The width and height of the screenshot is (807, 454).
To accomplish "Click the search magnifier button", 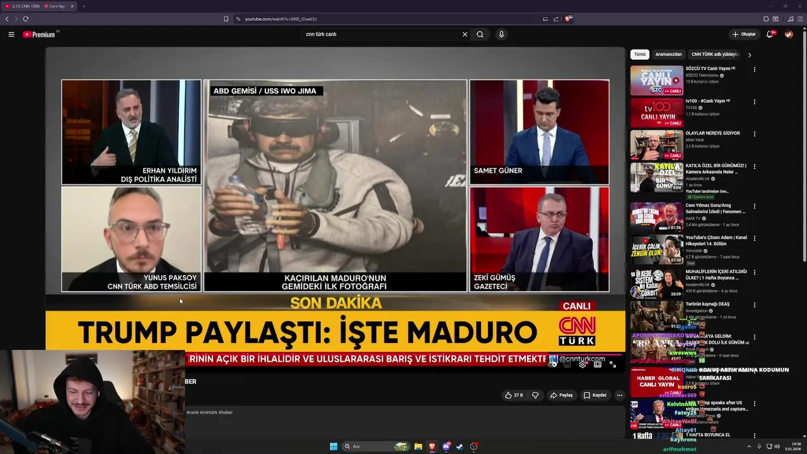I will 480,35.
